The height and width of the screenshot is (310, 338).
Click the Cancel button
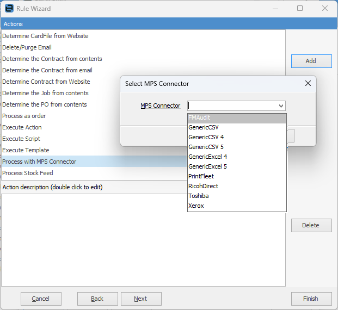(41, 299)
